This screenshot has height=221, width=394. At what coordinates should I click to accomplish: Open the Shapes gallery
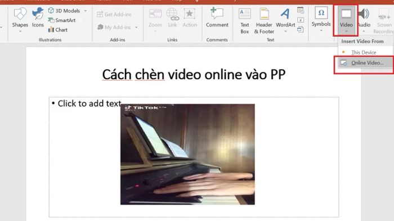(x=20, y=20)
